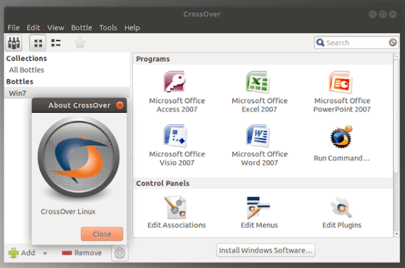Launch Microsoft Office Excel 2007
Viewport: 405px width, 268px height.
(x=259, y=92)
